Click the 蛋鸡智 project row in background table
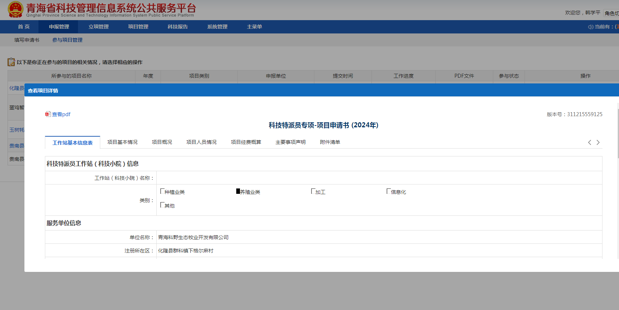The height and width of the screenshot is (310, 619). pyautogui.click(x=17, y=108)
